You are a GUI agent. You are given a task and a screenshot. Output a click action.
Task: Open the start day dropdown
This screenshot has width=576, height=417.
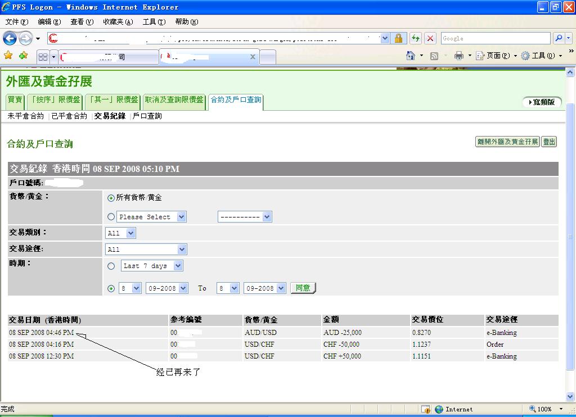click(130, 288)
